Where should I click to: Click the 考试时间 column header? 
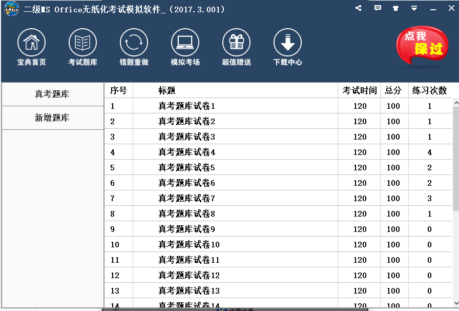click(x=360, y=90)
